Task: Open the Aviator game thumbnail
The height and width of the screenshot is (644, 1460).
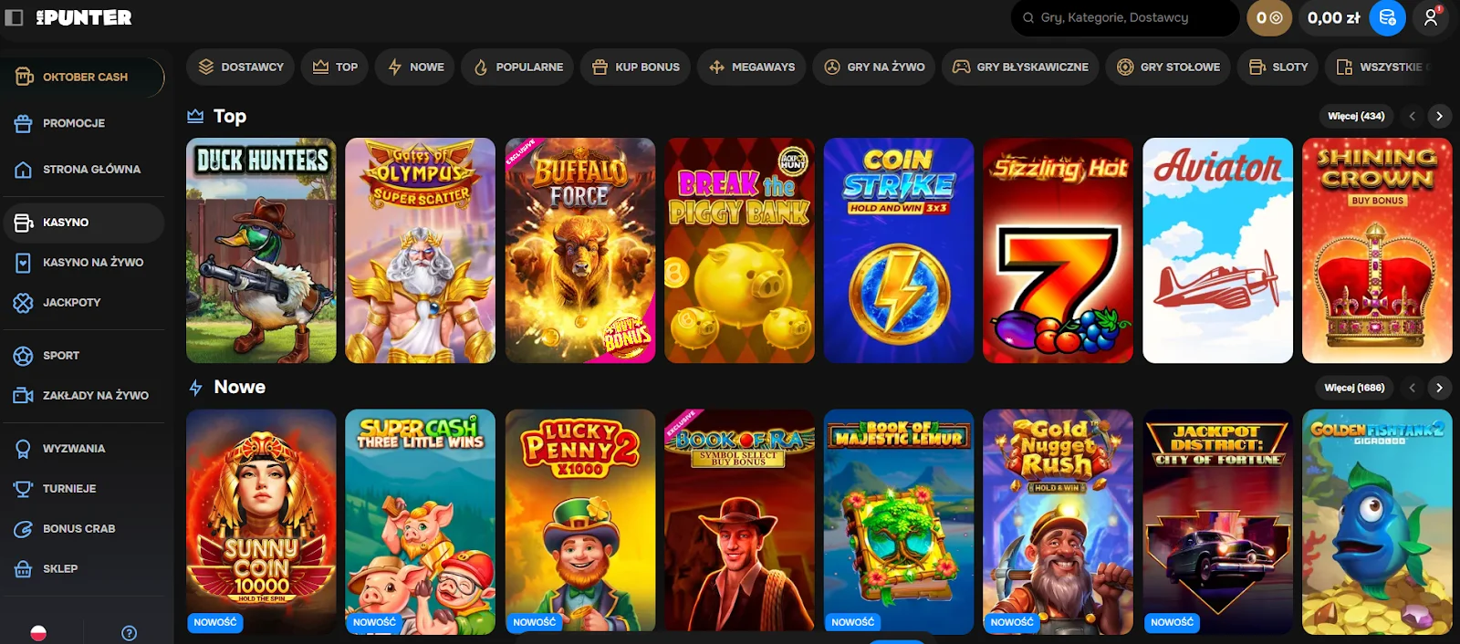Action: 1217,250
